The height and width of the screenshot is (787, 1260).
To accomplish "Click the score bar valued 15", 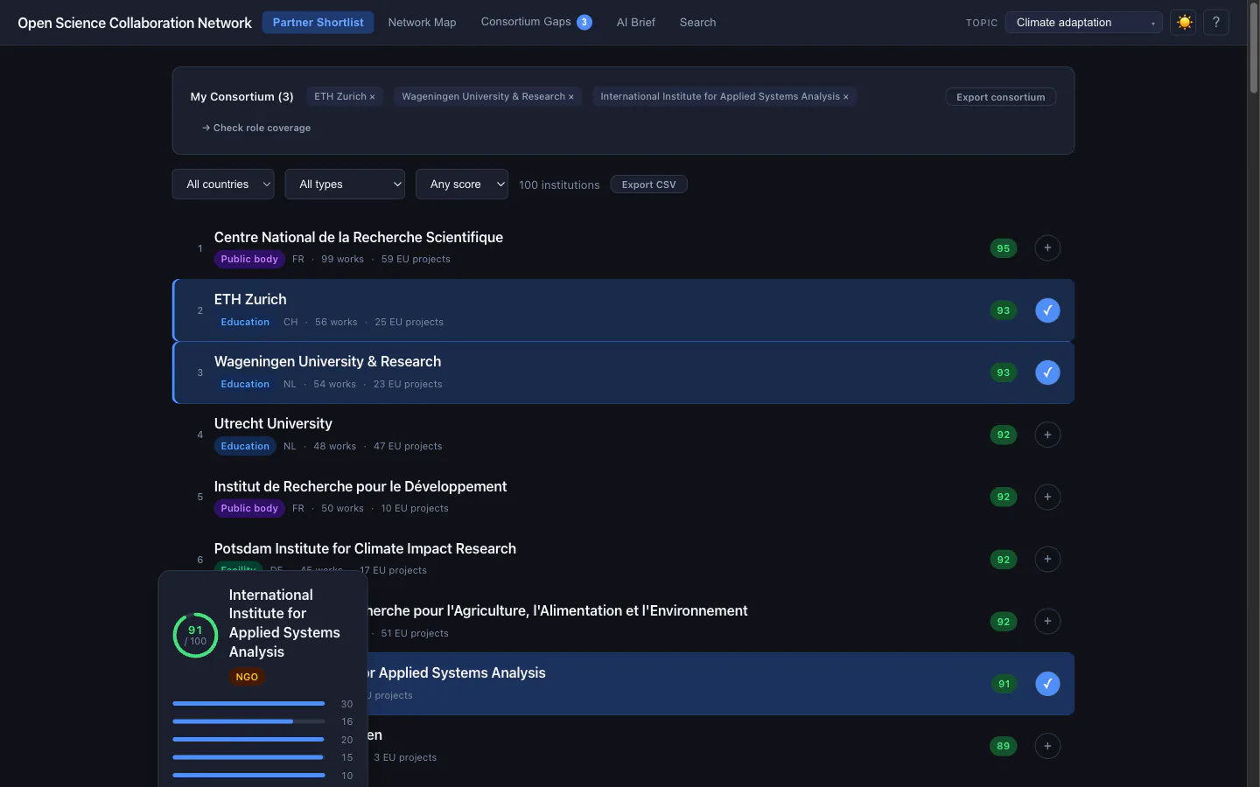I will 248,757.
